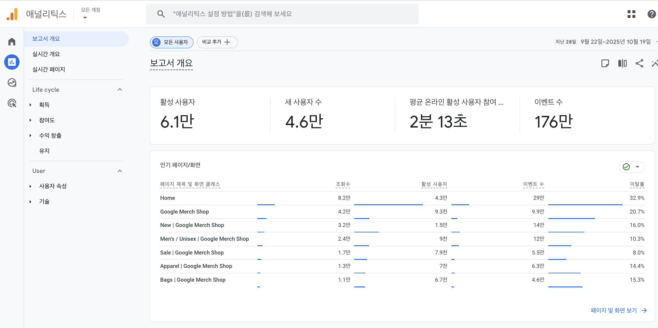
Task: Click the 8.2만 views value for Home
Action: [344, 198]
